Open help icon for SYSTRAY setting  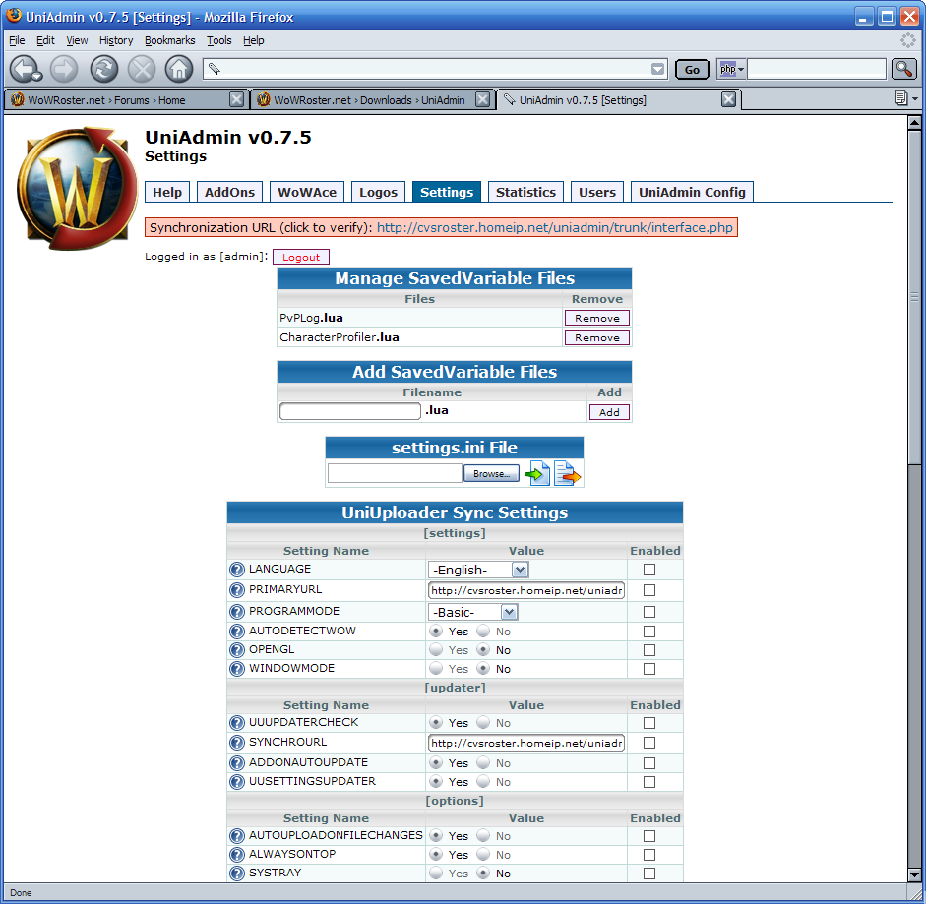(237, 874)
